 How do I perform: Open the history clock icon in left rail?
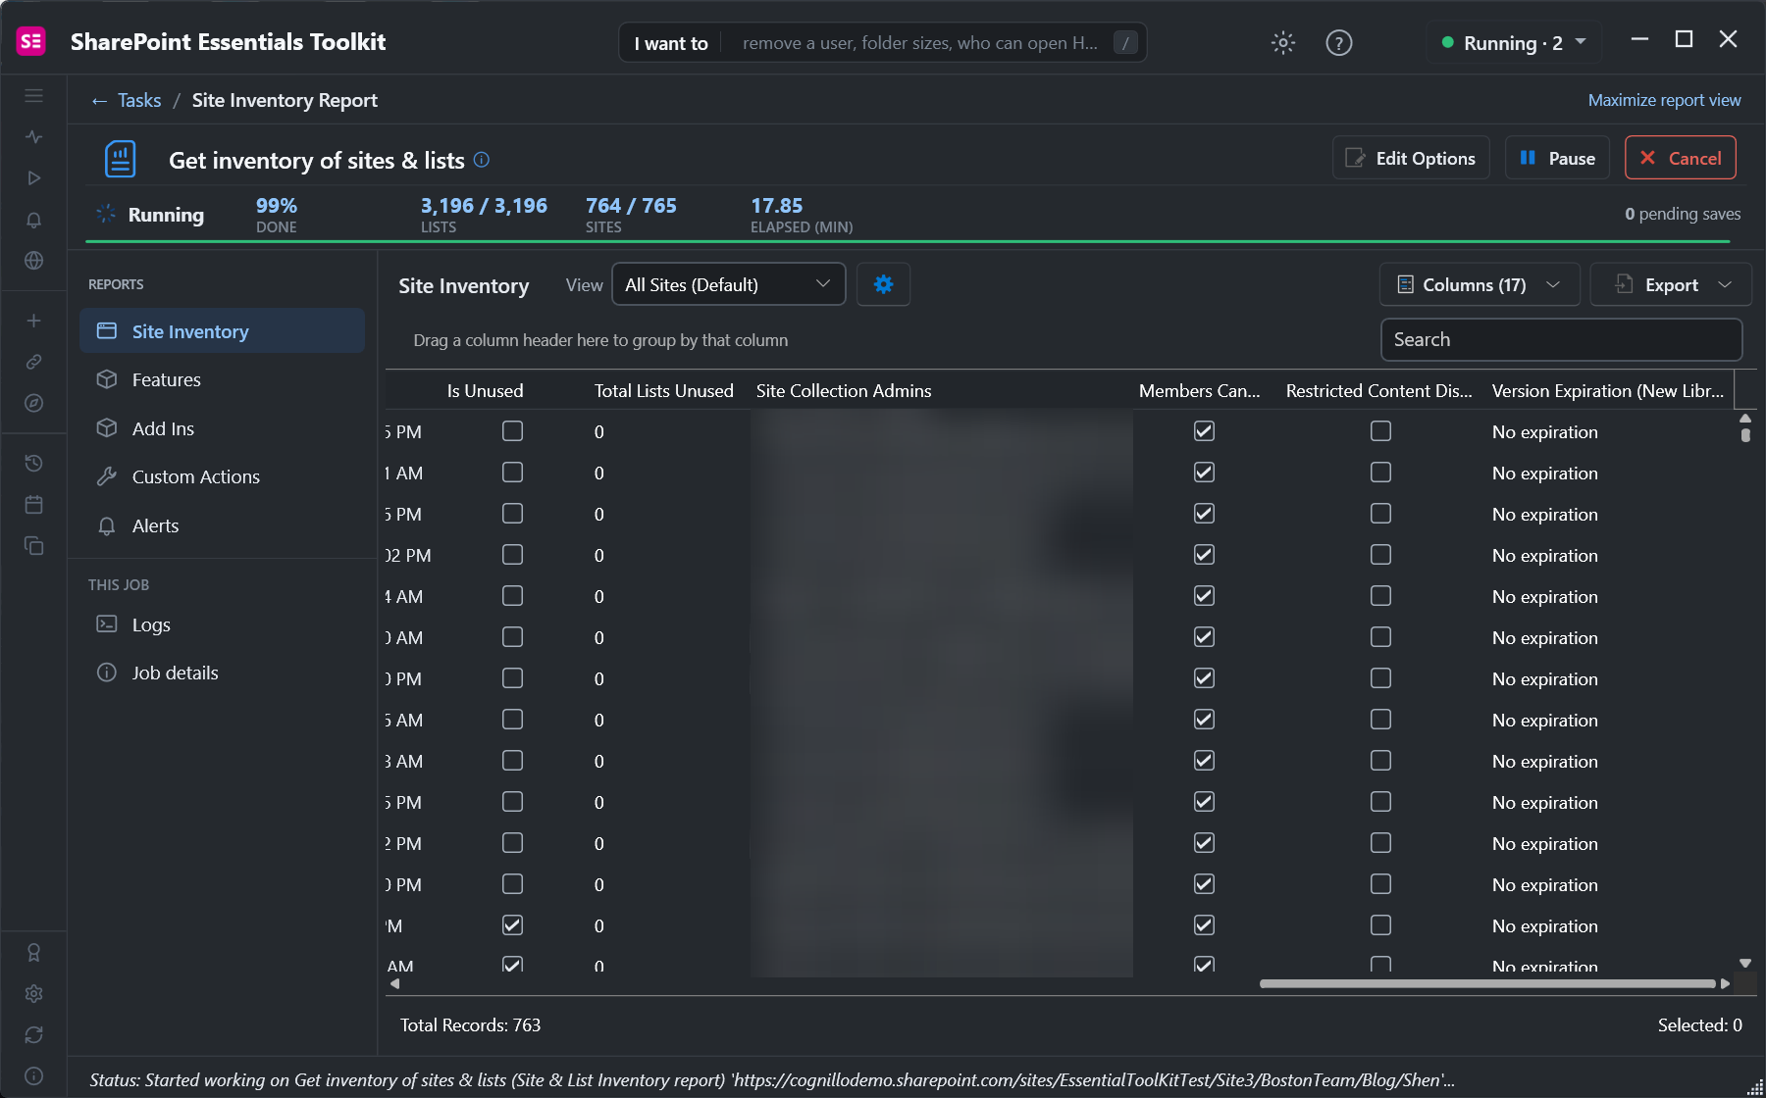coord(33,463)
